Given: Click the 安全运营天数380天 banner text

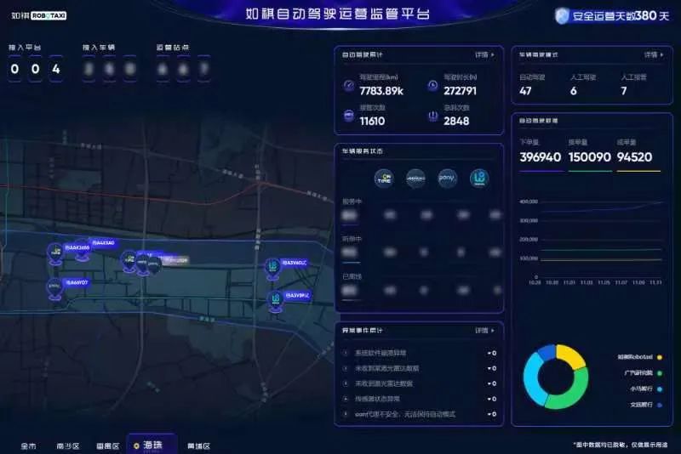Looking at the screenshot, I should coord(621,16).
